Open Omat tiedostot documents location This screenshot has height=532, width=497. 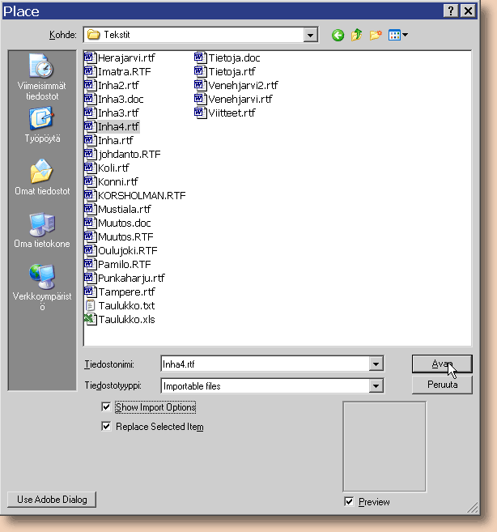[x=41, y=178]
